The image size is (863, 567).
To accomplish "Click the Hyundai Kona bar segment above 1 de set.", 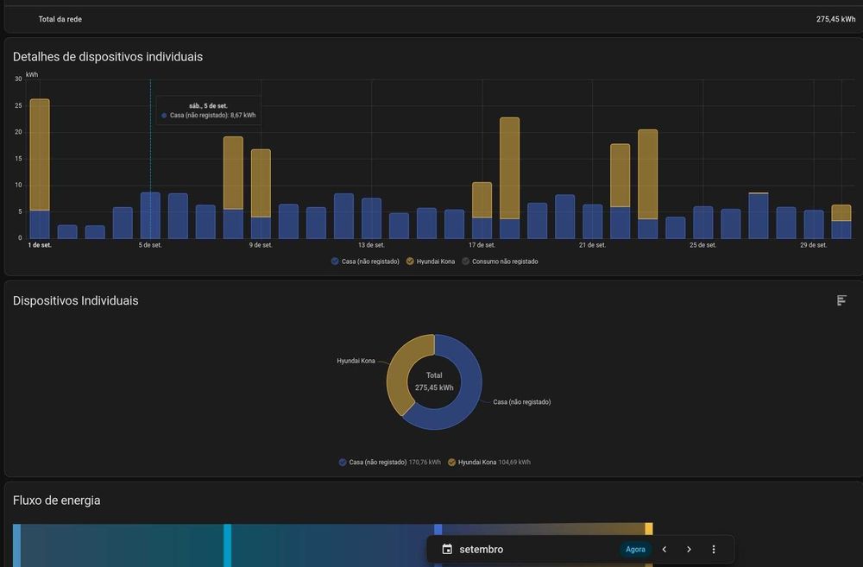I will tap(40, 154).
